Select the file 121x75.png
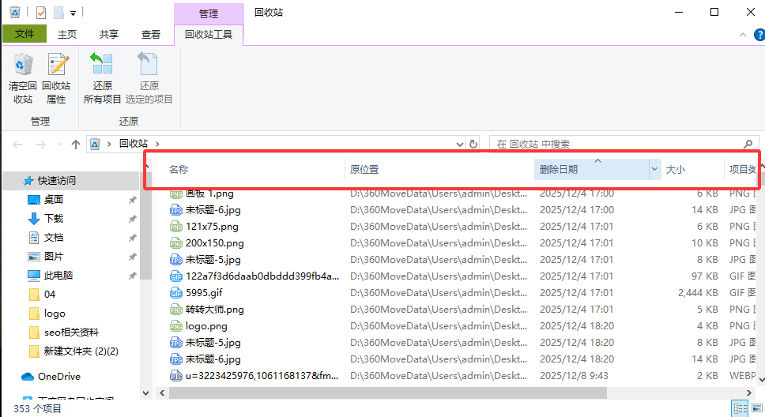The image size is (765, 417). (x=212, y=227)
